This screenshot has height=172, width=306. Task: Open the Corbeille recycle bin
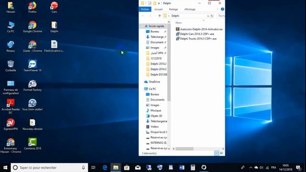pyautogui.click(x=11, y=66)
